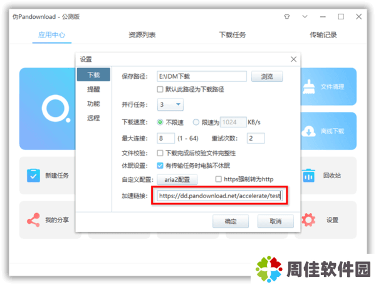The height and width of the screenshot is (285, 376).
Task: Click the large search magnifier icon
Action: [x=56, y=109]
